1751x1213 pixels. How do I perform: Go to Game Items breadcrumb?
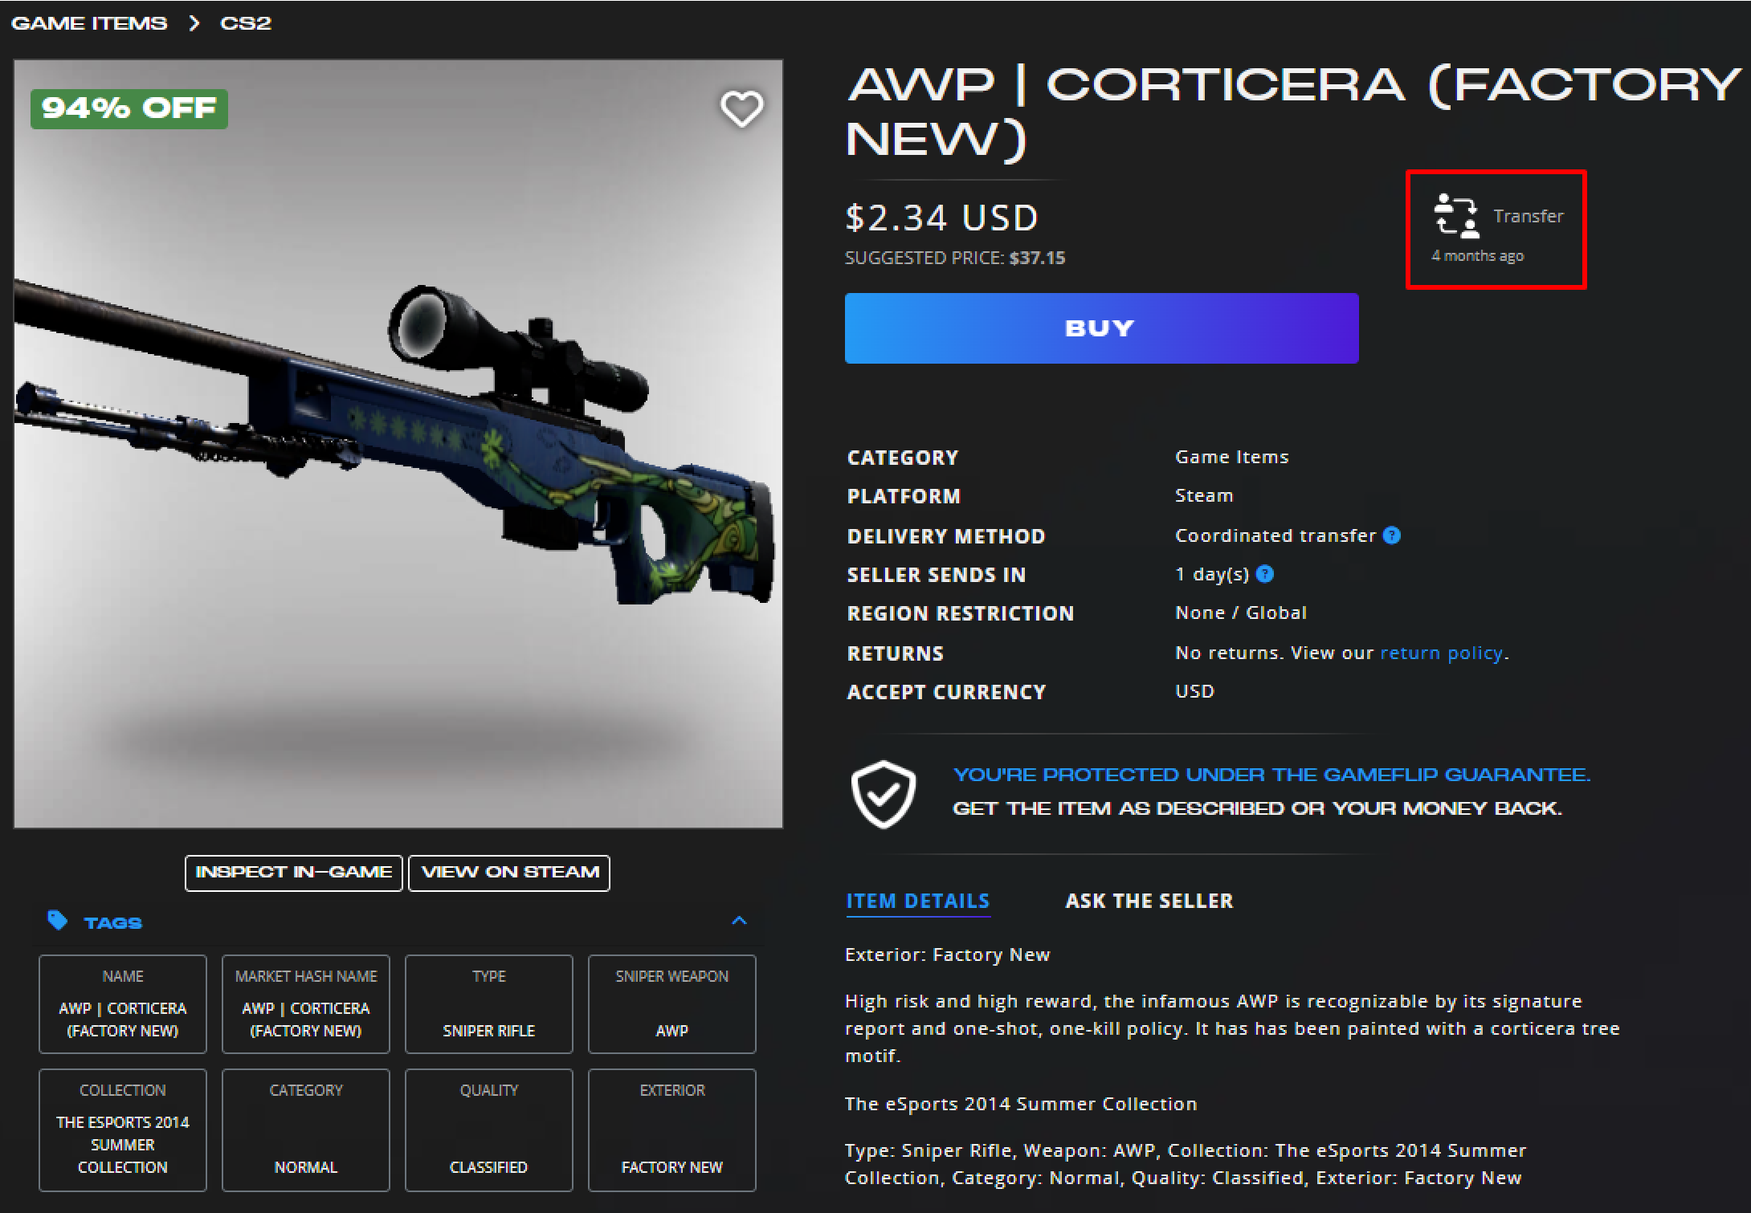click(x=89, y=23)
